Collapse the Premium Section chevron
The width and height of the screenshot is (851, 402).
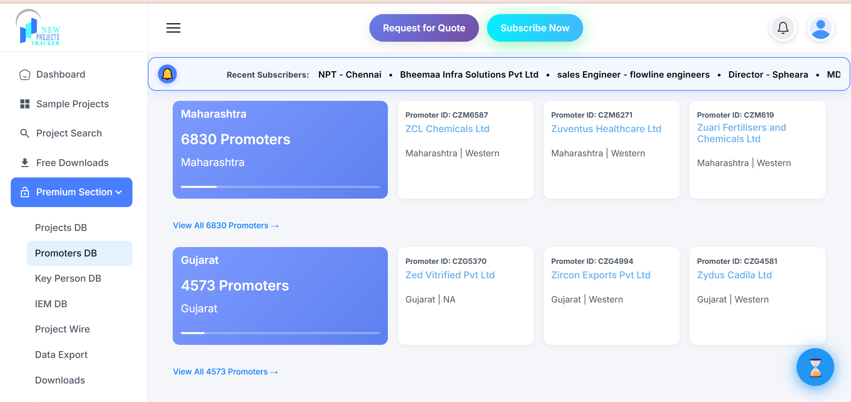coord(119,192)
